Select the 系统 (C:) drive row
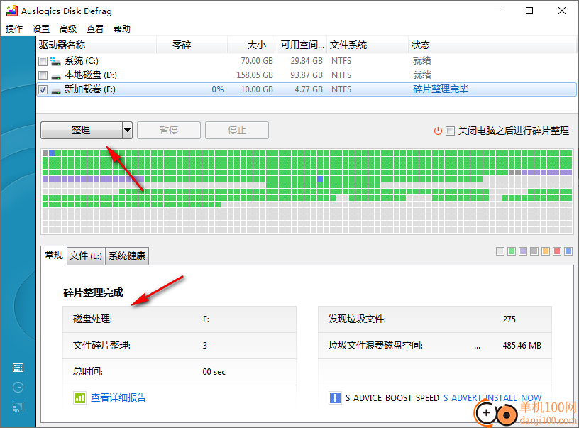Screen dimensions: 579x428 (307, 61)
